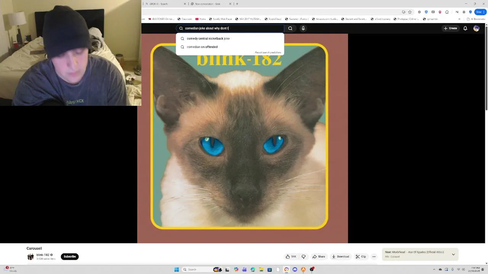This screenshot has height=274, width=488.
Task: Click the page vertical scrollbar
Action: tap(486, 68)
